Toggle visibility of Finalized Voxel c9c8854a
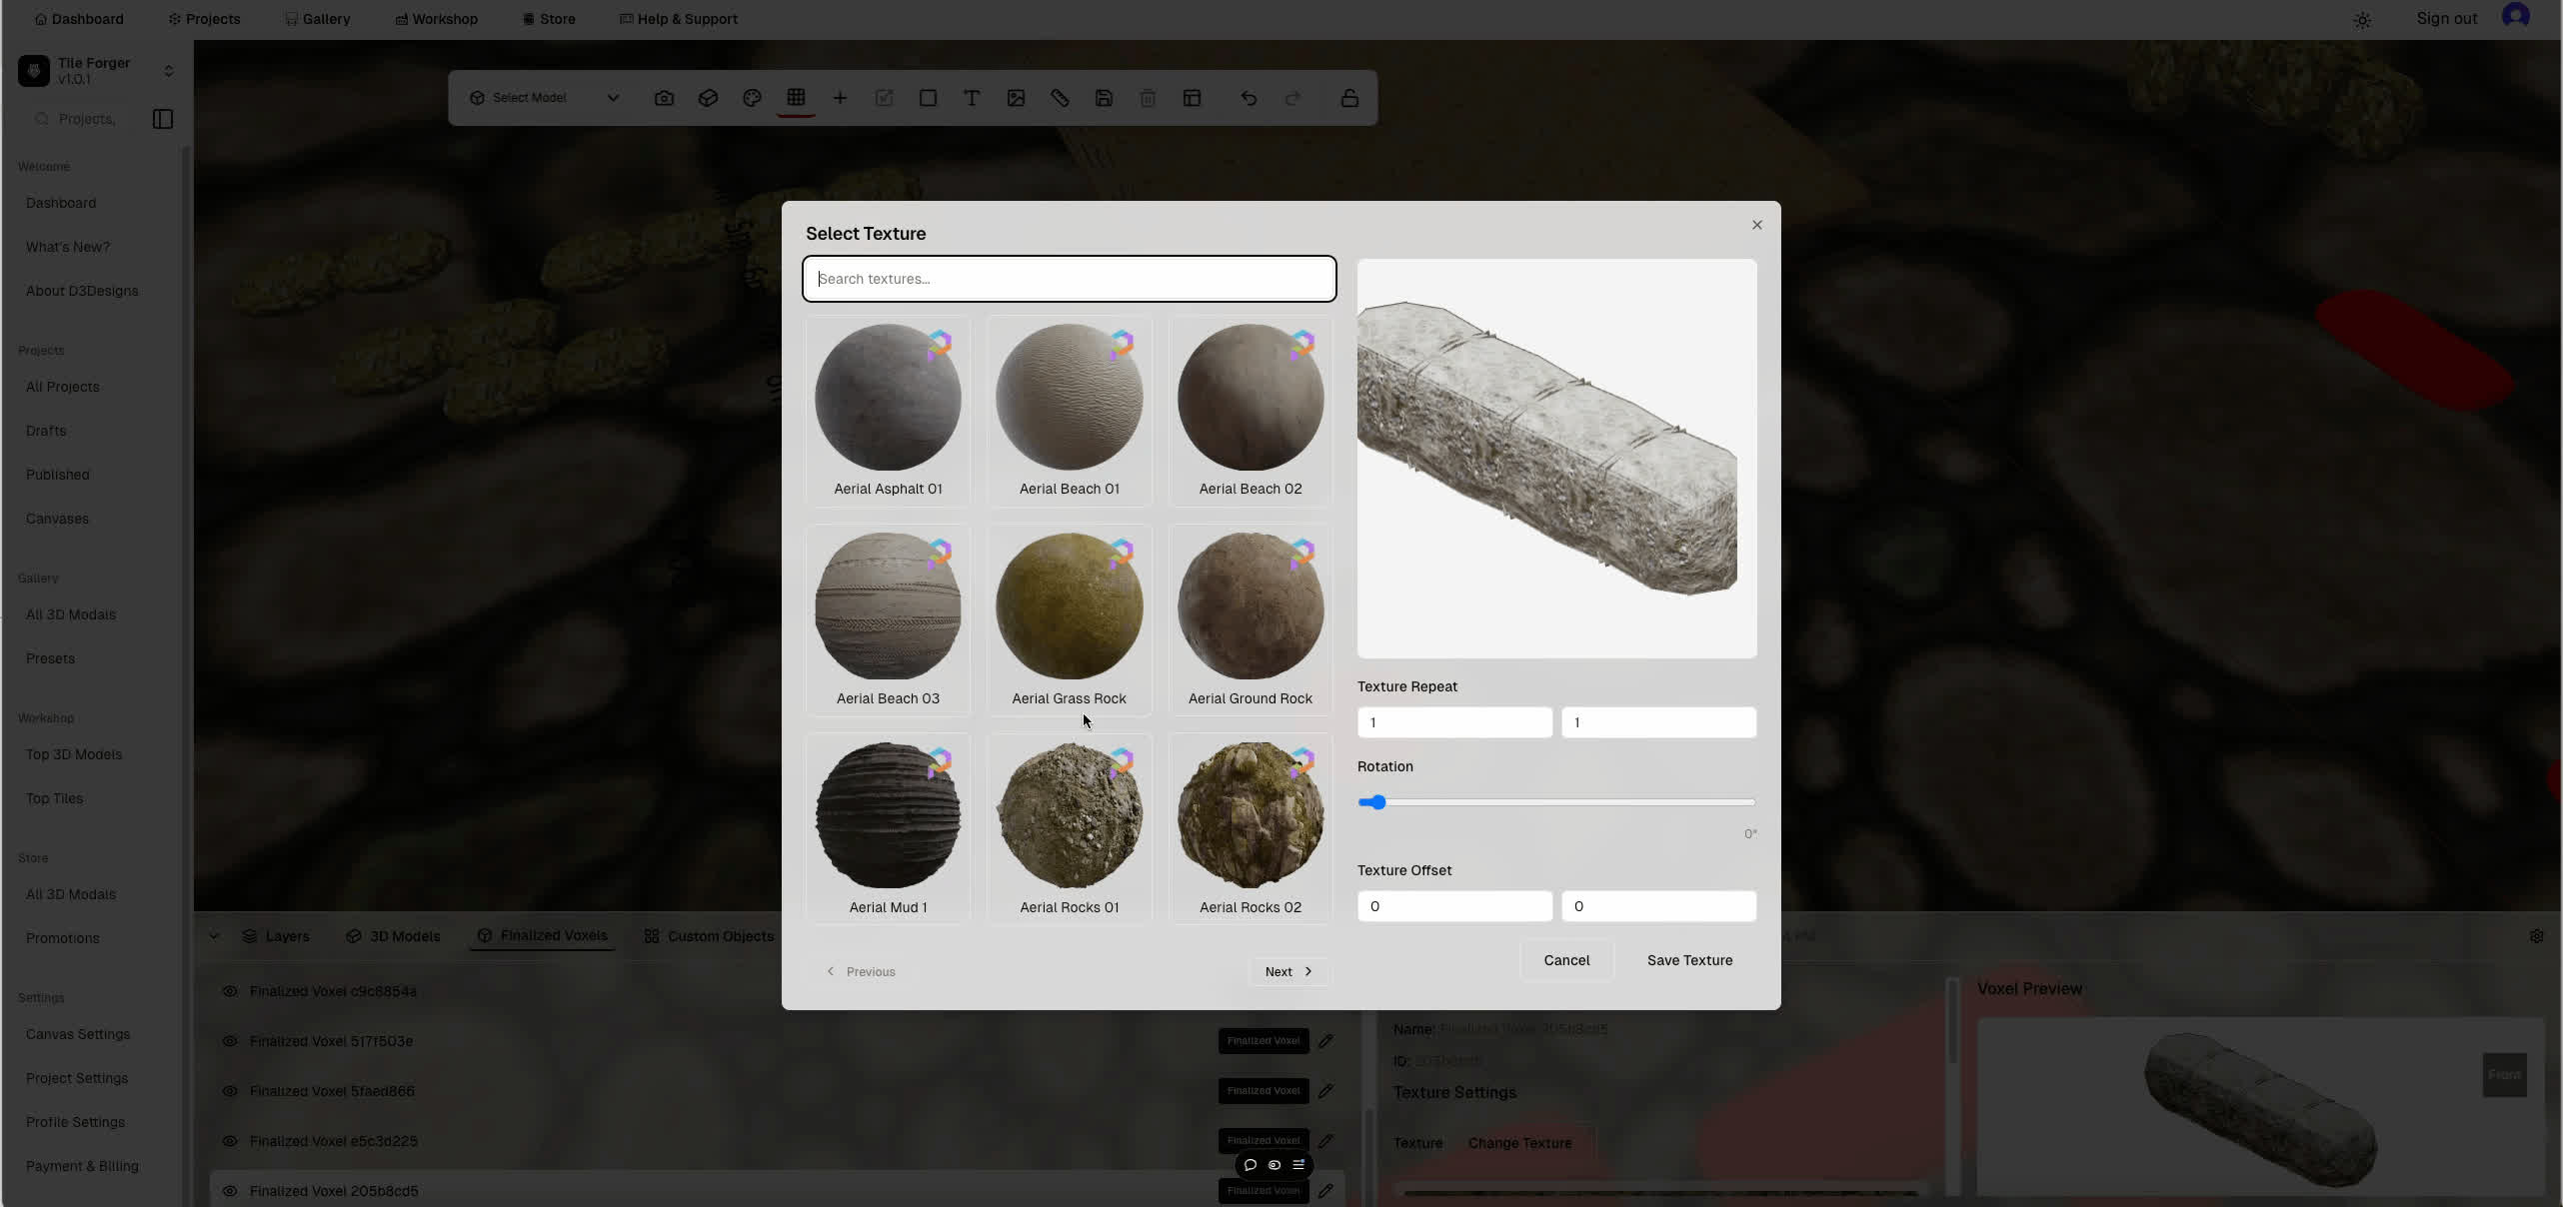This screenshot has height=1207, width=2563. tap(230, 991)
